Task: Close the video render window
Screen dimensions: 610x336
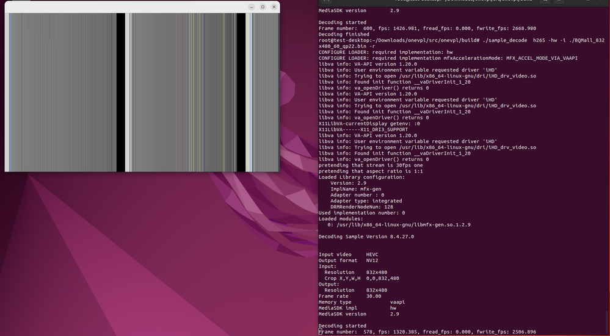Action: tap(274, 7)
